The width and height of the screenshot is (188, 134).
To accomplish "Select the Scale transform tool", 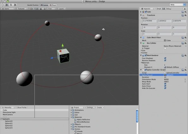I will point(15,5).
